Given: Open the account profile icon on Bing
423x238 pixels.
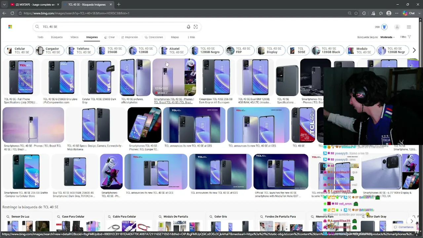Looking at the screenshot, I should pos(397,27).
